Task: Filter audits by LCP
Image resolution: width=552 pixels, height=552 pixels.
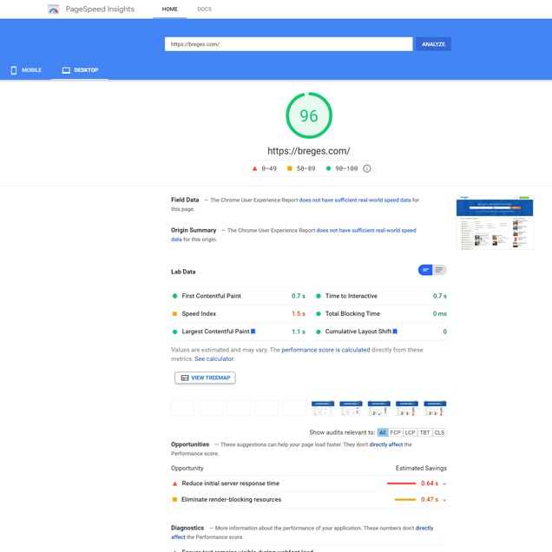Action: coord(411,432)
